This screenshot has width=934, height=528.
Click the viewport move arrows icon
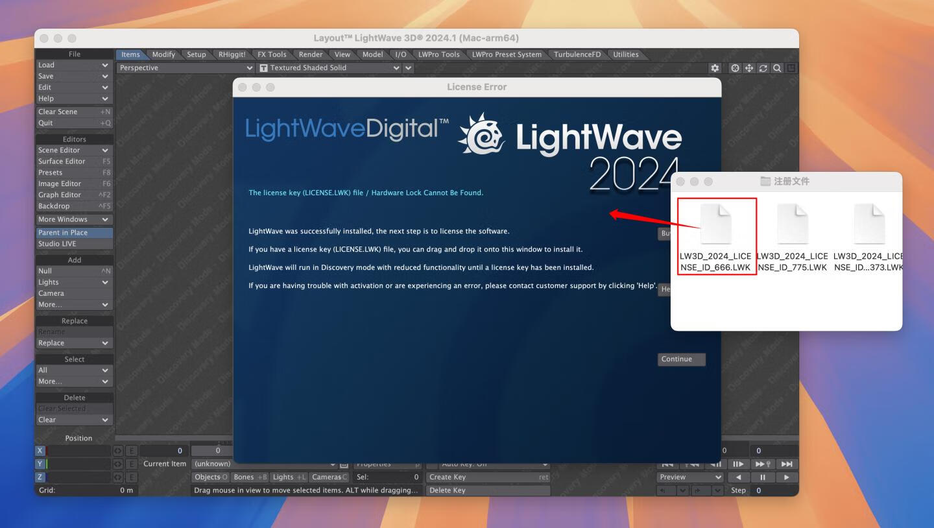pos(749,67)
